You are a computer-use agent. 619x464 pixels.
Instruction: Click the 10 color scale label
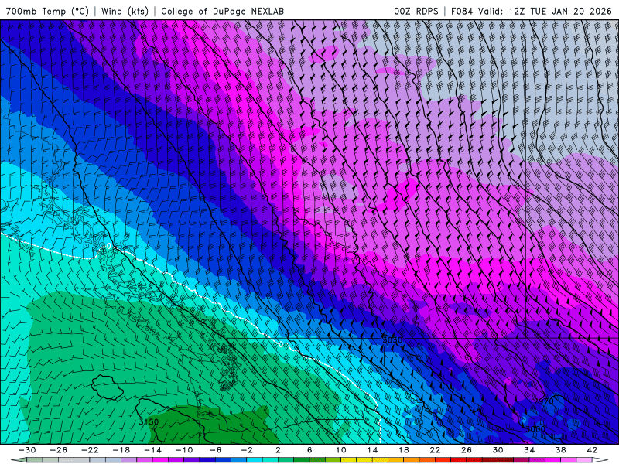[341, 450]
